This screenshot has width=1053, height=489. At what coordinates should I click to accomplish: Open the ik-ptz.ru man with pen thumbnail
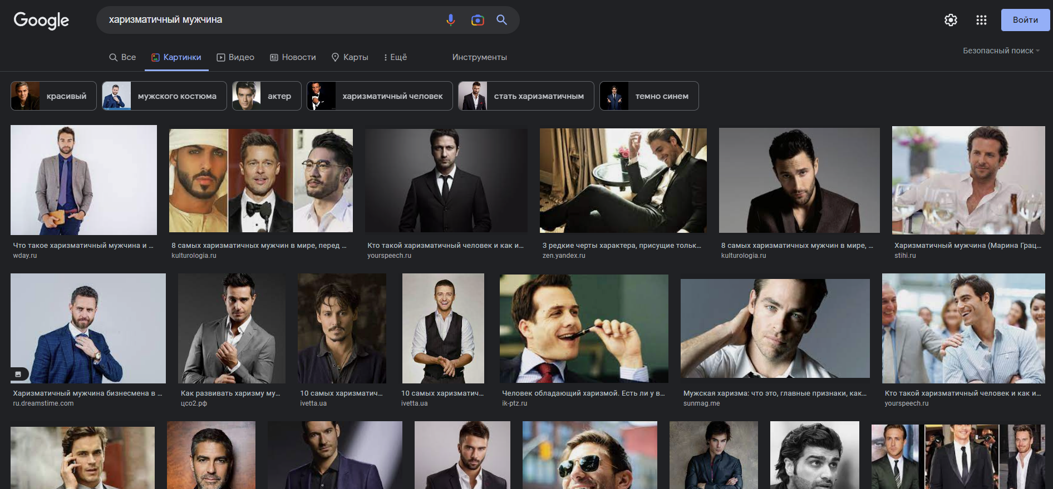[584, 328]
